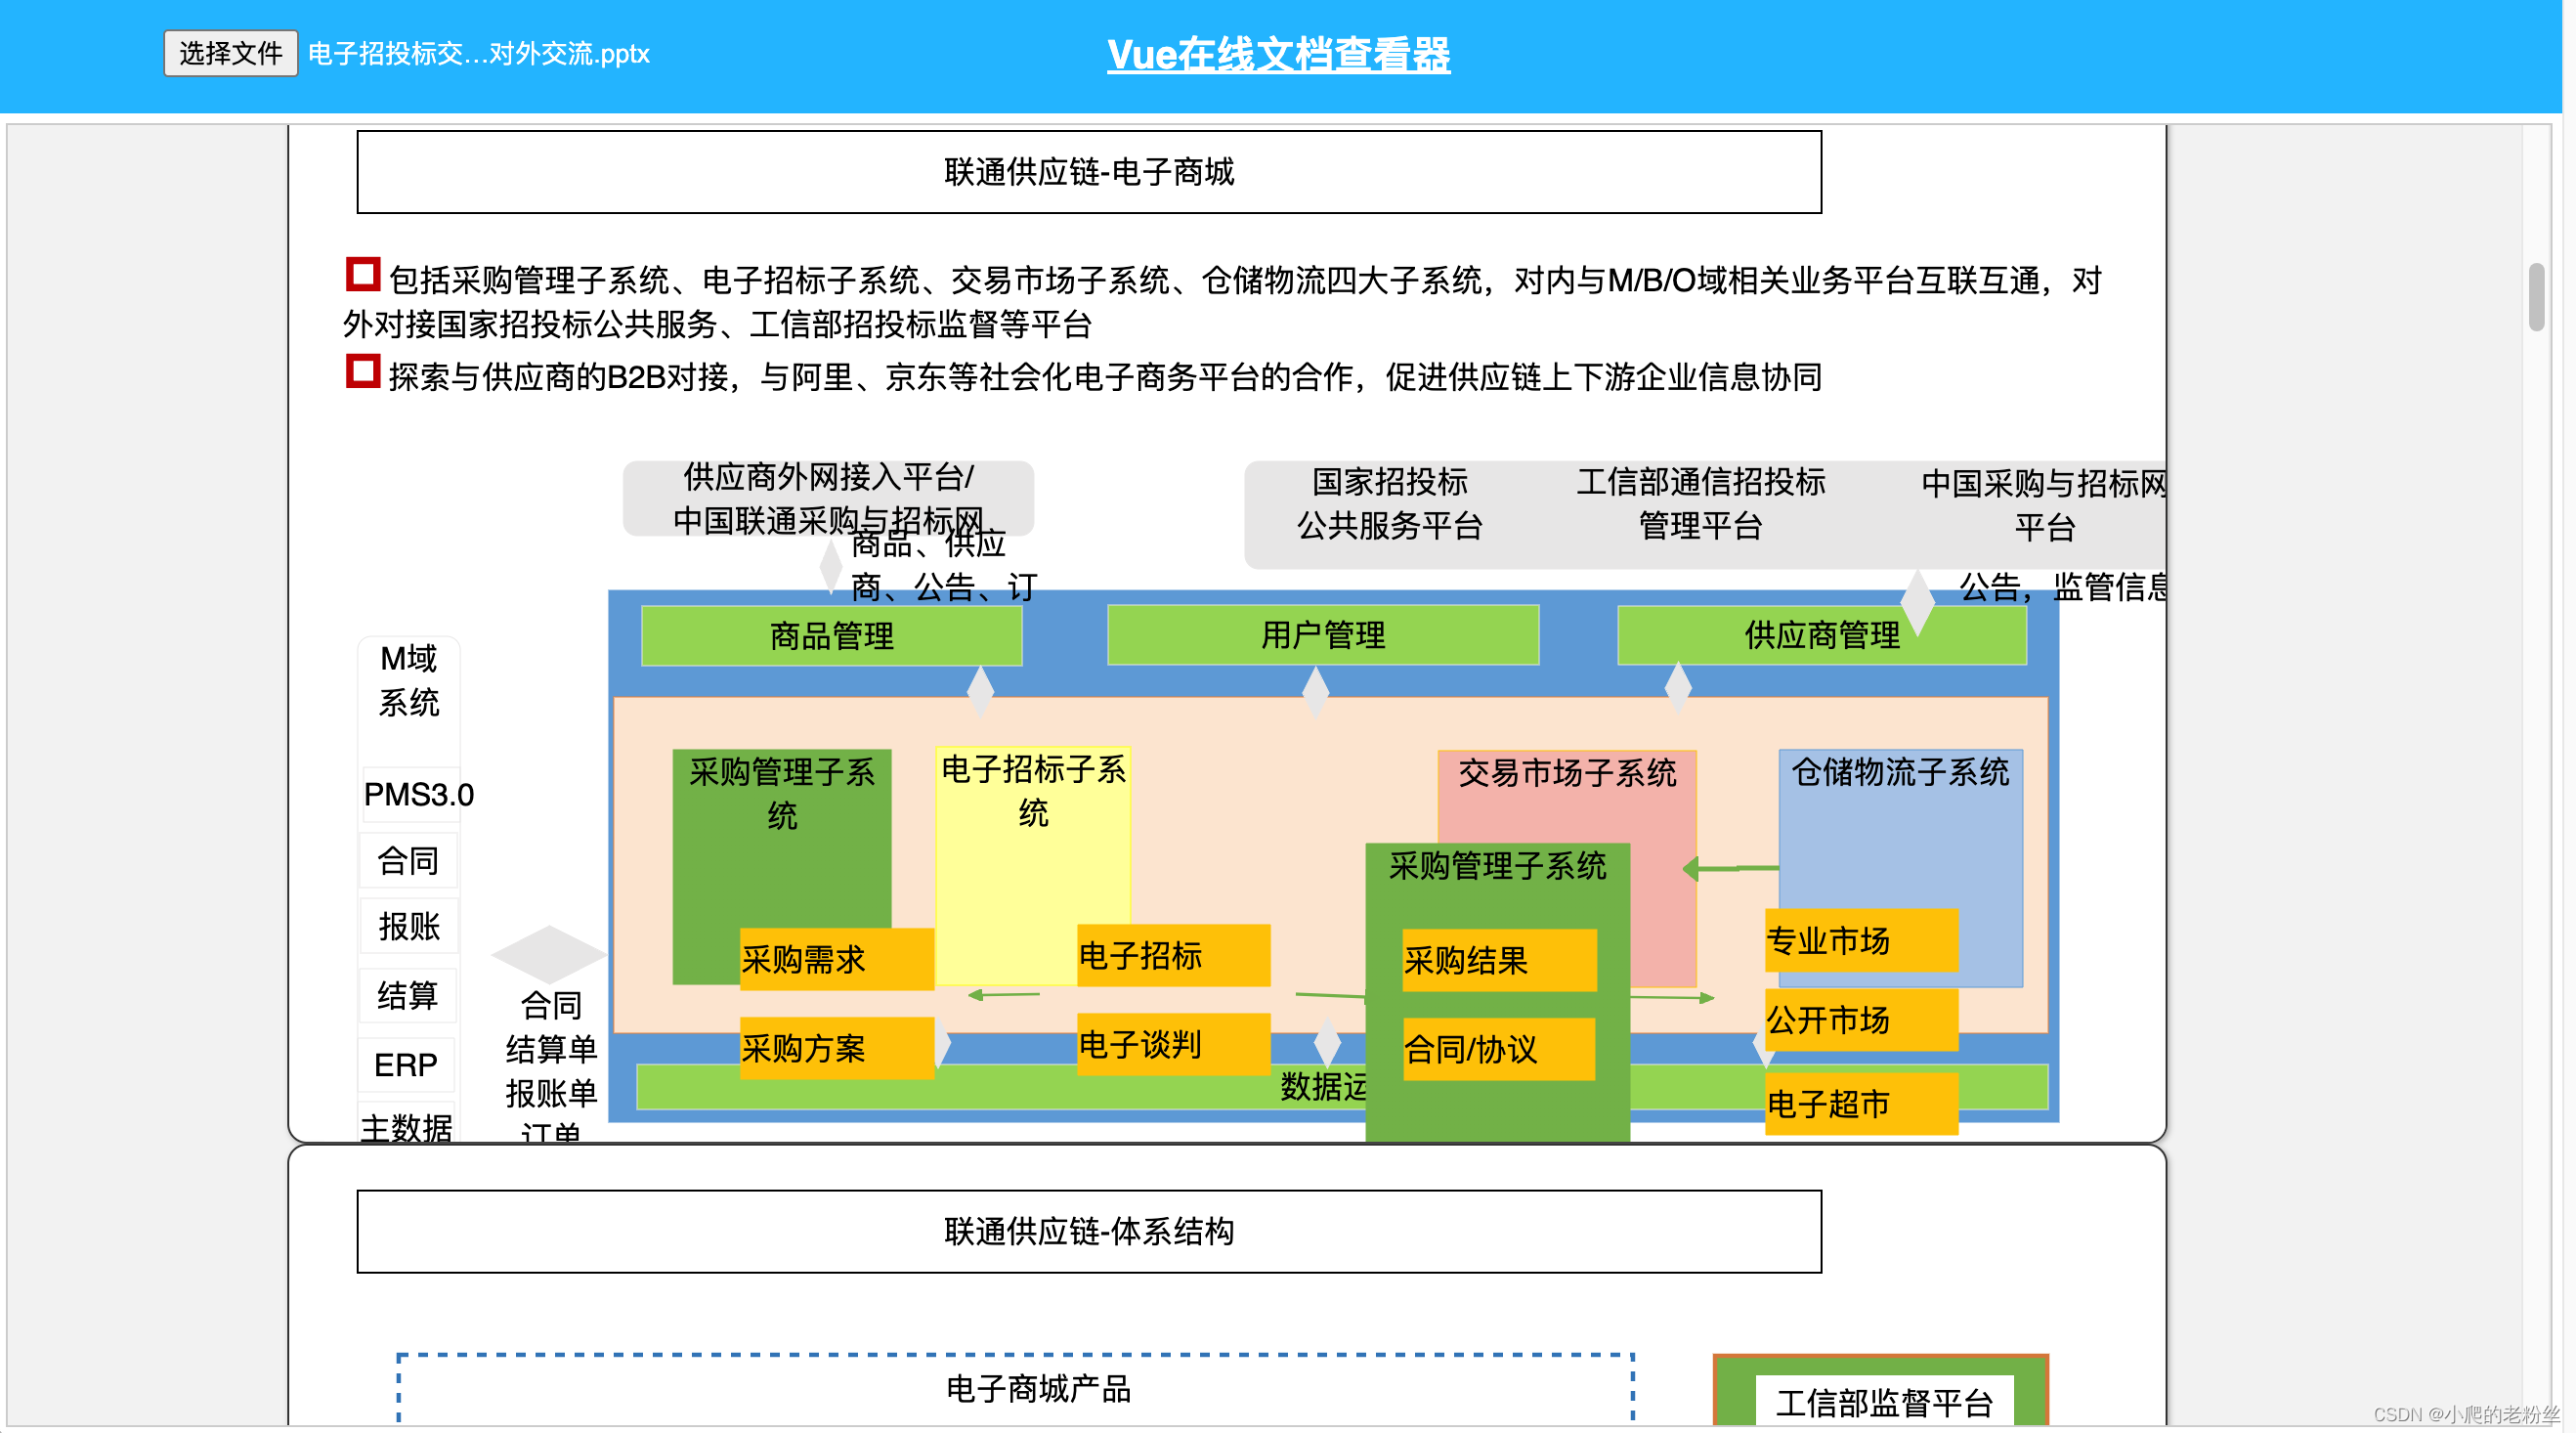Select the 商品管理 green block
This screenshot has width=2576, height=1433.
click(831, 635)
